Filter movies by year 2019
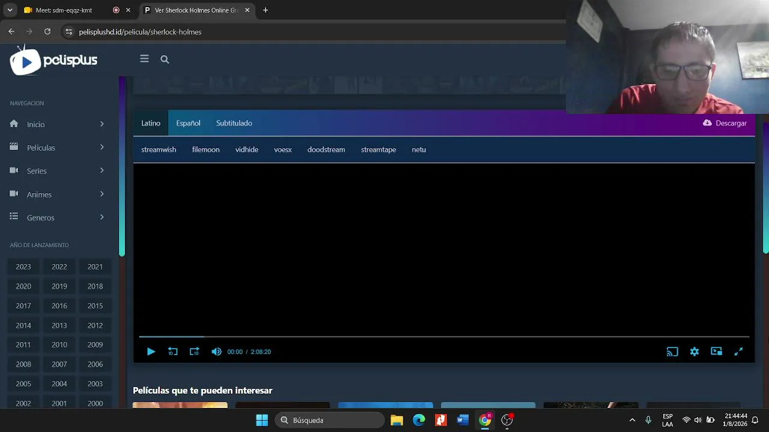The width and height of the screenshot is (769, 432). (x=59, y=286)
